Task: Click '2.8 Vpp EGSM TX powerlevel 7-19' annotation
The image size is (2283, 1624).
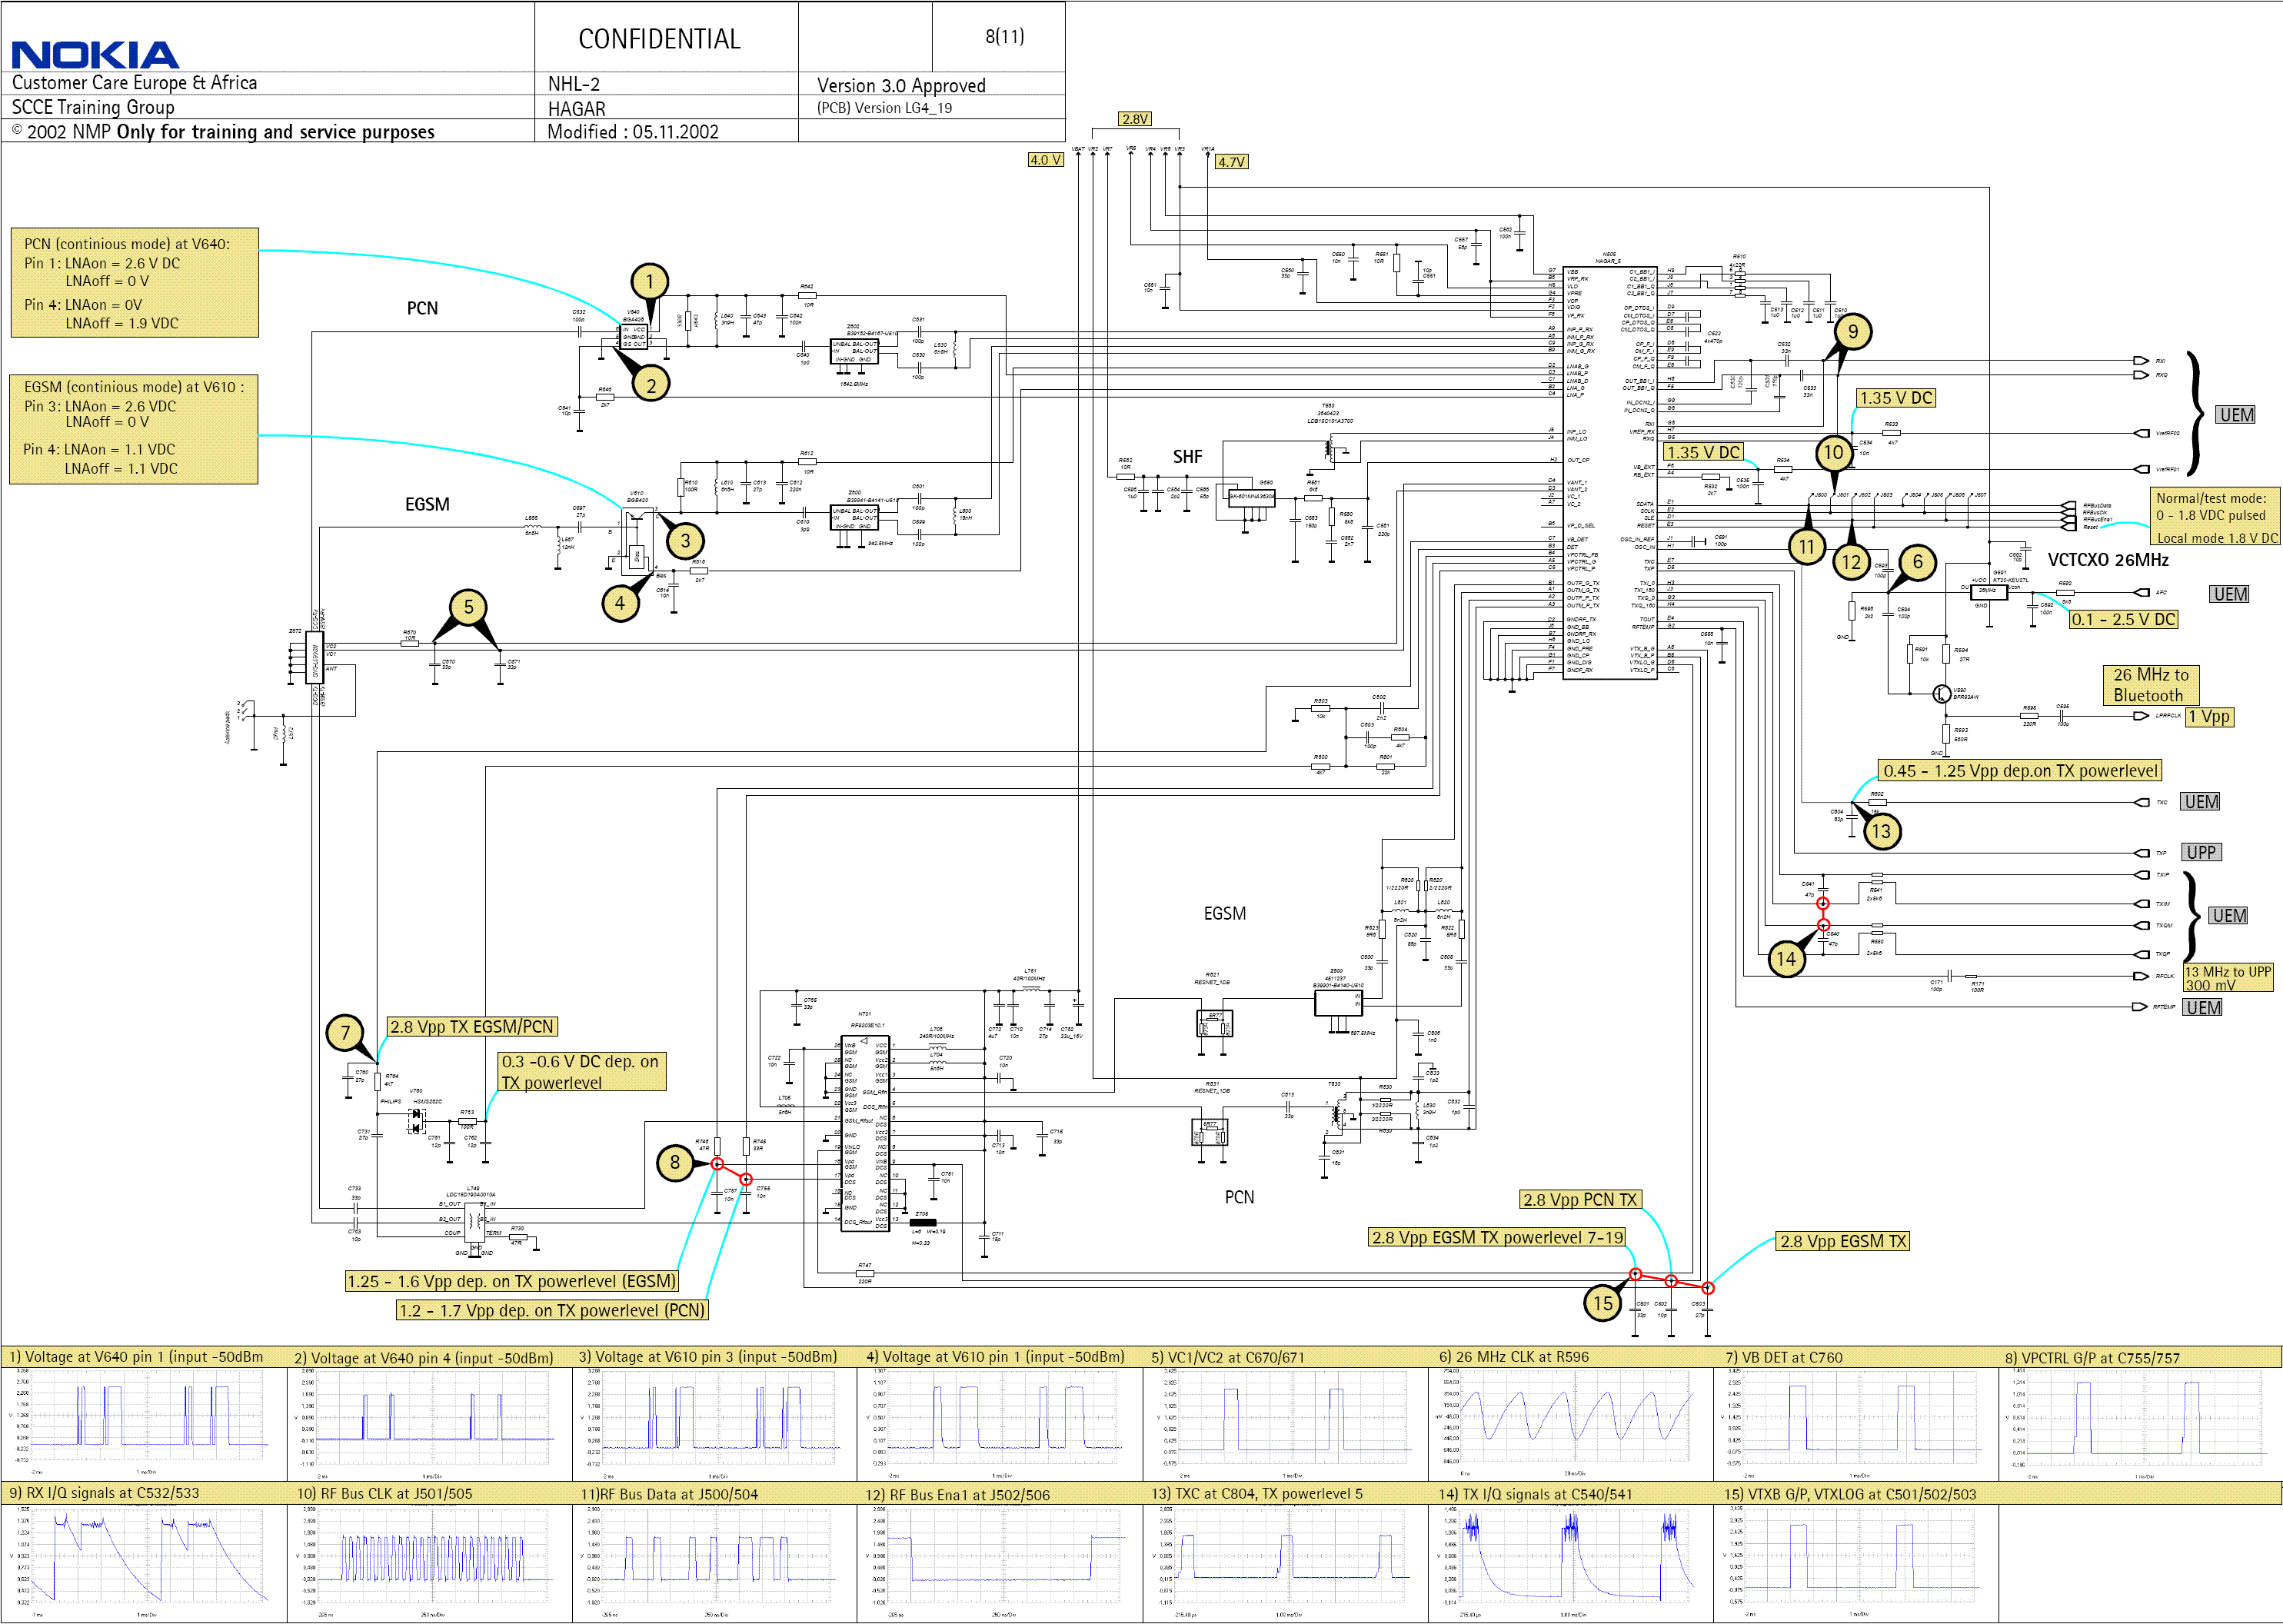Action: pos(1497,1238)
